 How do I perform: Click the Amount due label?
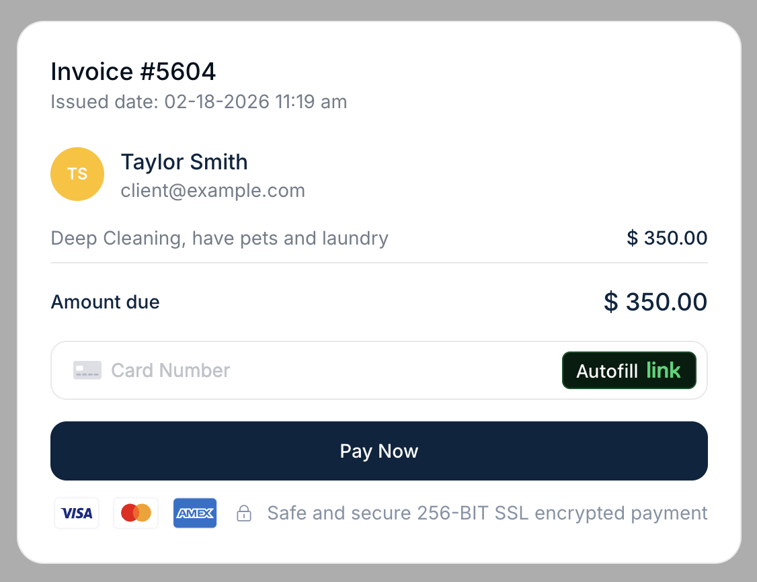(x=105, y=302)
